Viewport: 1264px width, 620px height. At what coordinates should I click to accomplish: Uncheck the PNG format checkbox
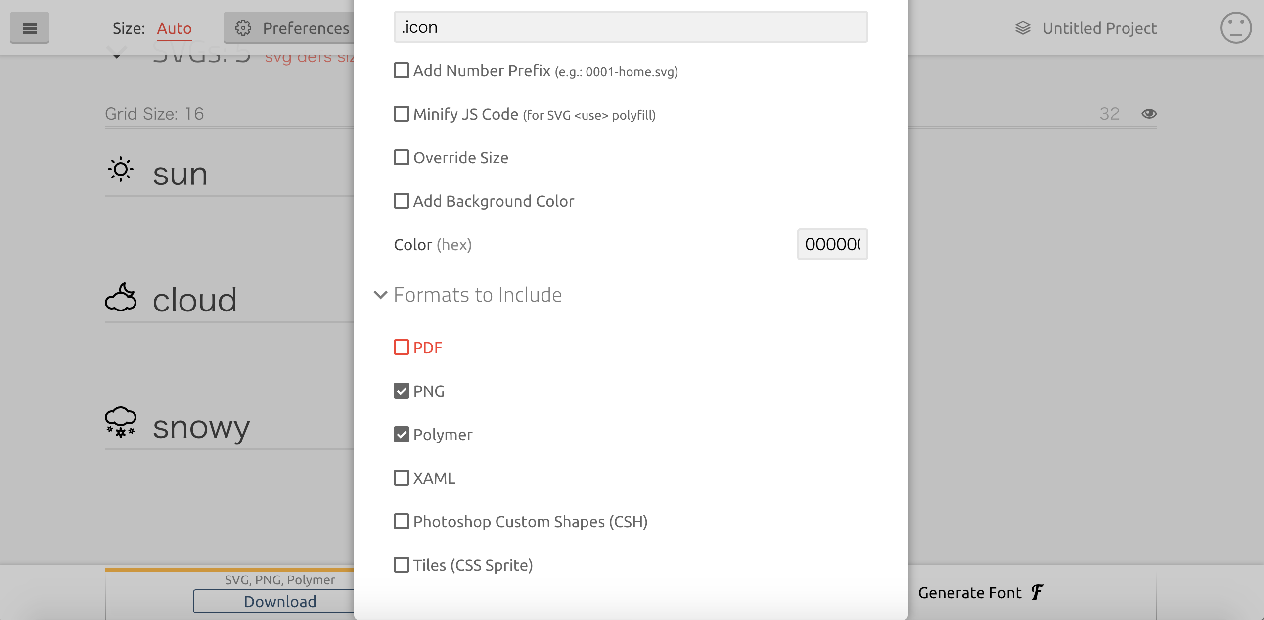click(x=402, y=391)
